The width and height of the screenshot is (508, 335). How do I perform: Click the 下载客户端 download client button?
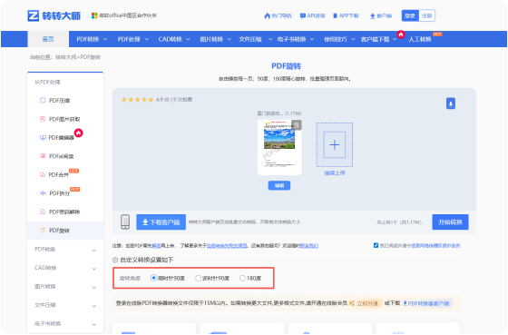(x=161, y=222)
